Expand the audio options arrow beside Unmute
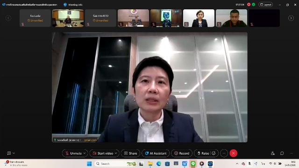 click(85, 153)
